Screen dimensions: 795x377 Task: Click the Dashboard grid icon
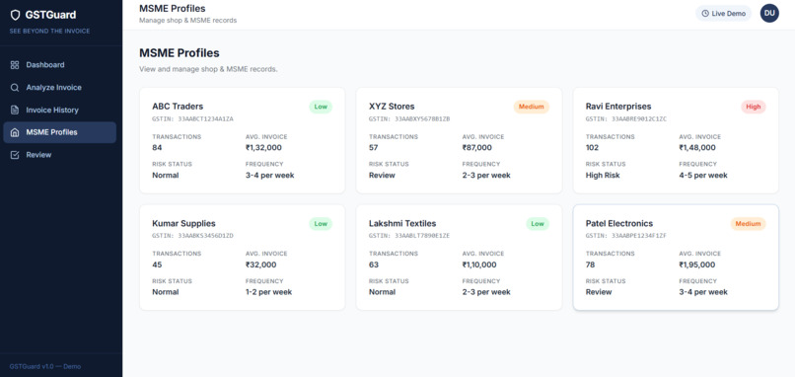15,65
